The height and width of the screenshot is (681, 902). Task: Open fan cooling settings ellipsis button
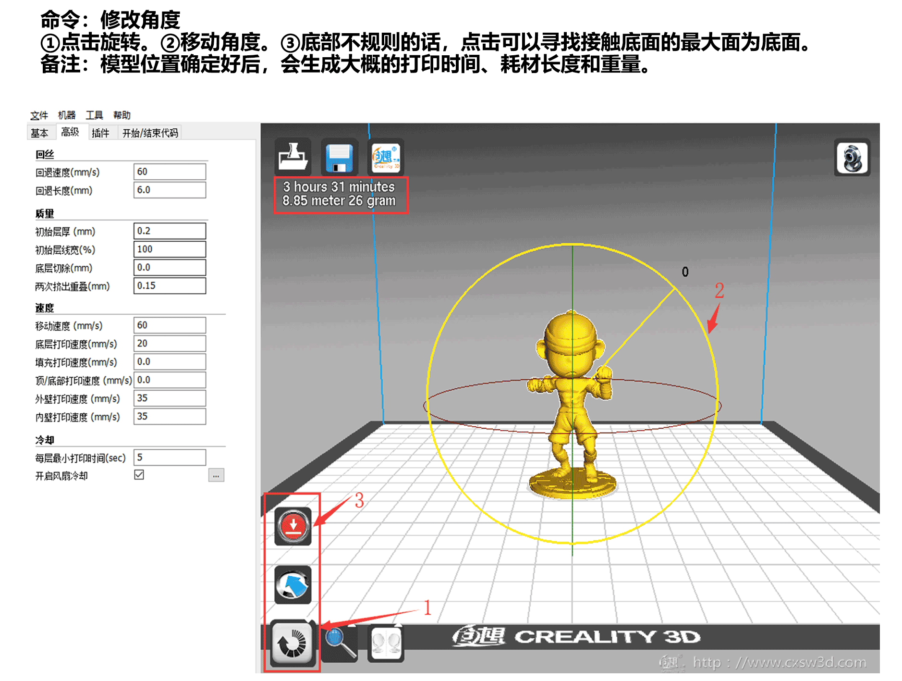pos(216,475)
